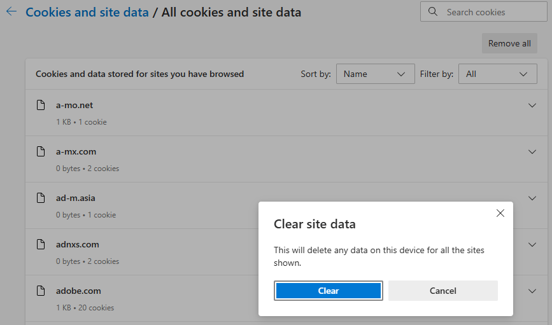Click the ad-m.asia file icon
Screen dimensions: 552x325
click(x=41, y=198)
